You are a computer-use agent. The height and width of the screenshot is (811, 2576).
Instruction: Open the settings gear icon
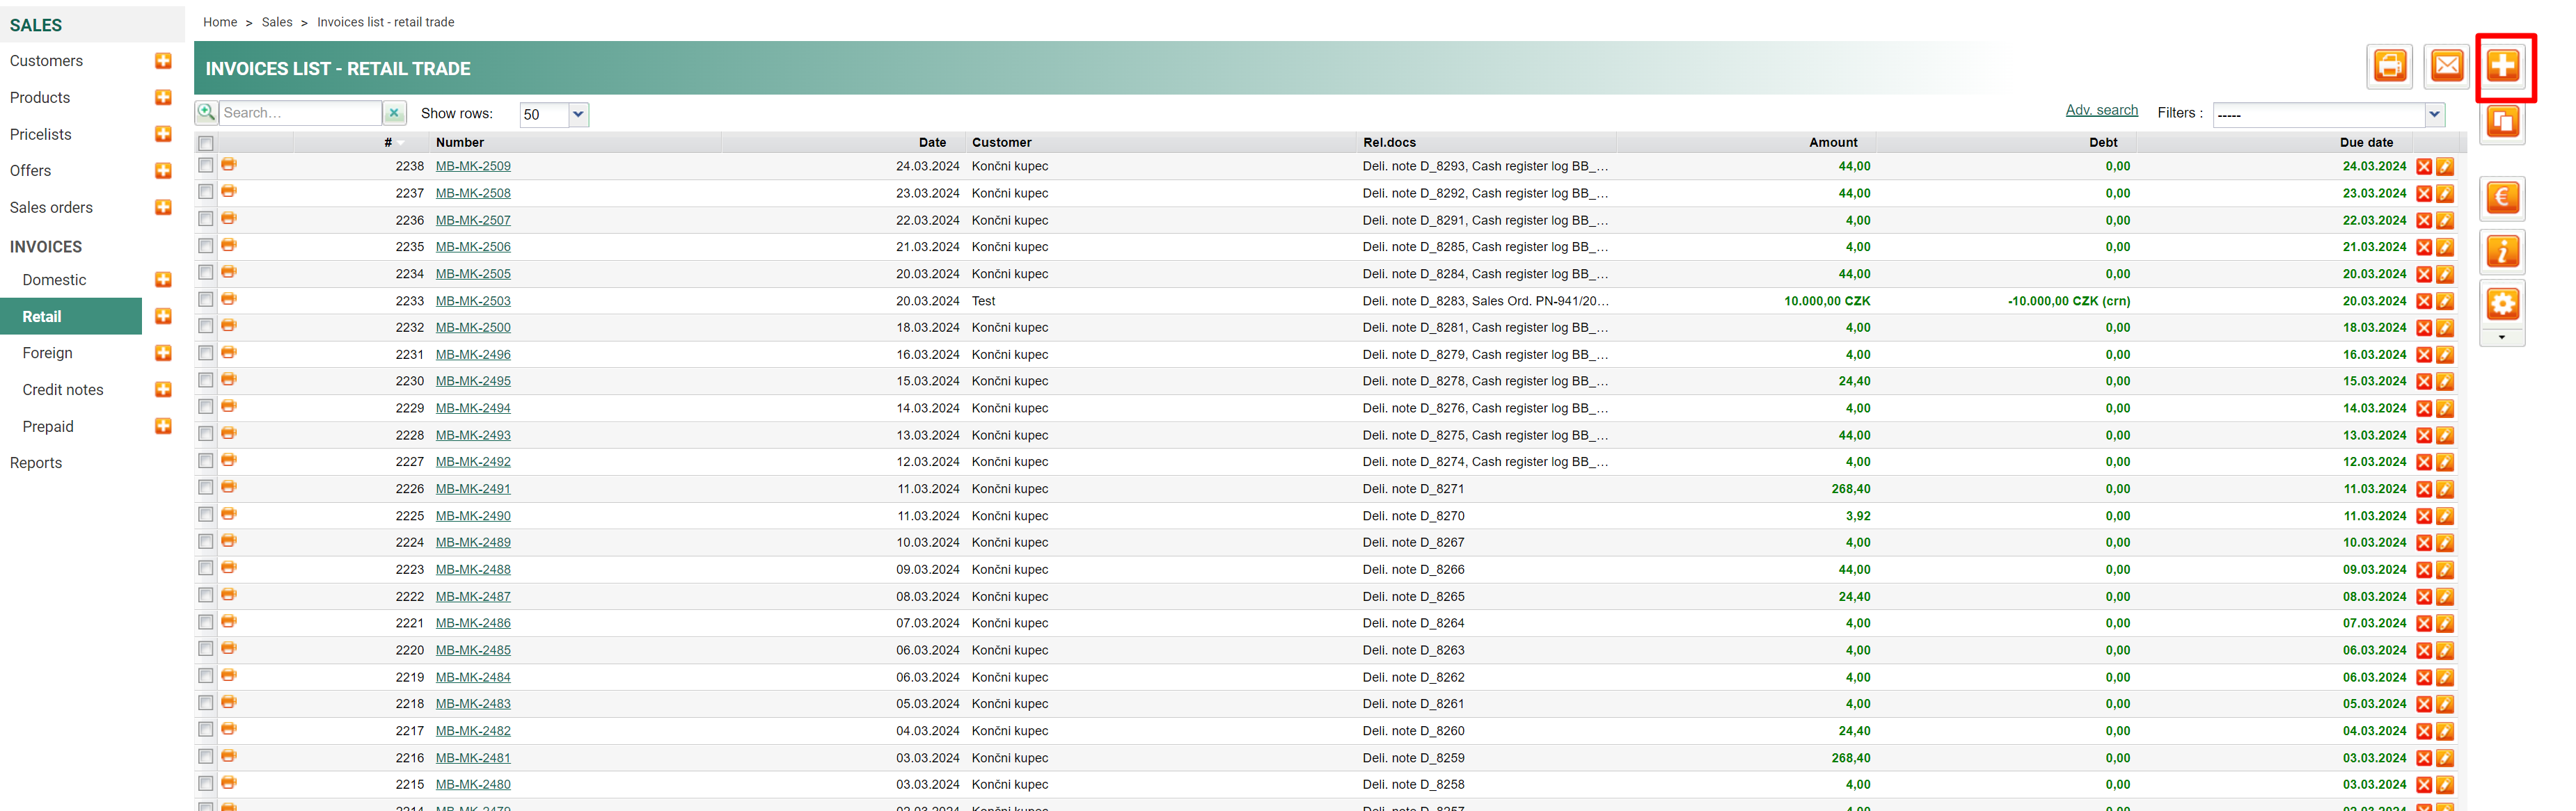coord(2502,304)
